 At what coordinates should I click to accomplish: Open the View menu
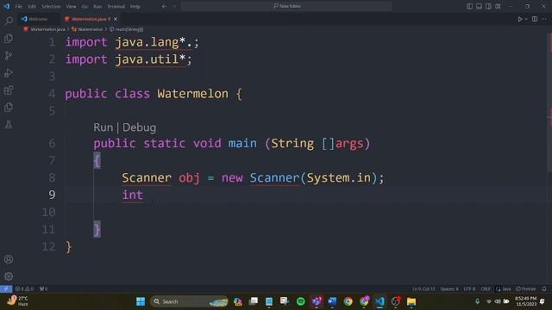click(71, 6)
